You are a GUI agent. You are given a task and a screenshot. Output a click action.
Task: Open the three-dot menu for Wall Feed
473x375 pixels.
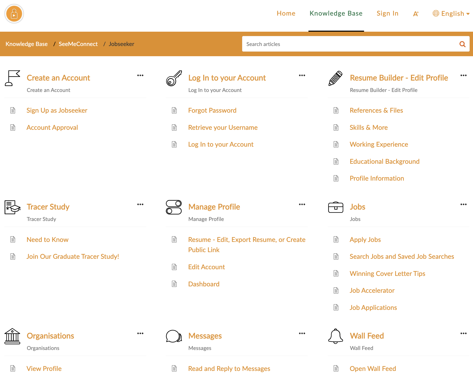pos(464,333)
